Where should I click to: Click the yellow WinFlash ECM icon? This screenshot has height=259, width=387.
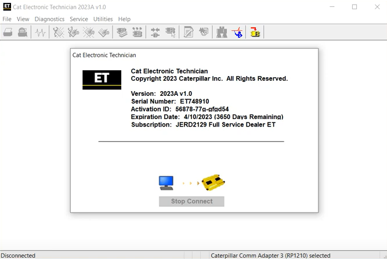pos(255,32)
